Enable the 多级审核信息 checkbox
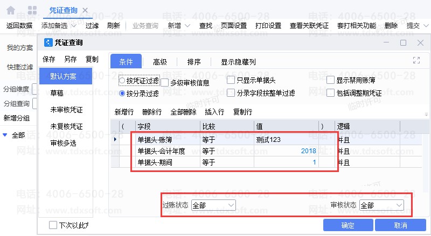Screen dimensions: 431x236 pos(164,82)
